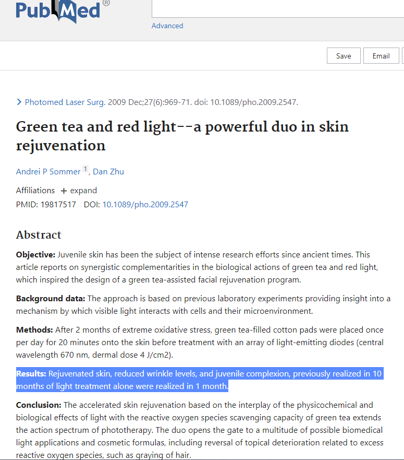
Task: Open author Dan Zhu link
Action: pyautogui.click(x=108, y=172)
